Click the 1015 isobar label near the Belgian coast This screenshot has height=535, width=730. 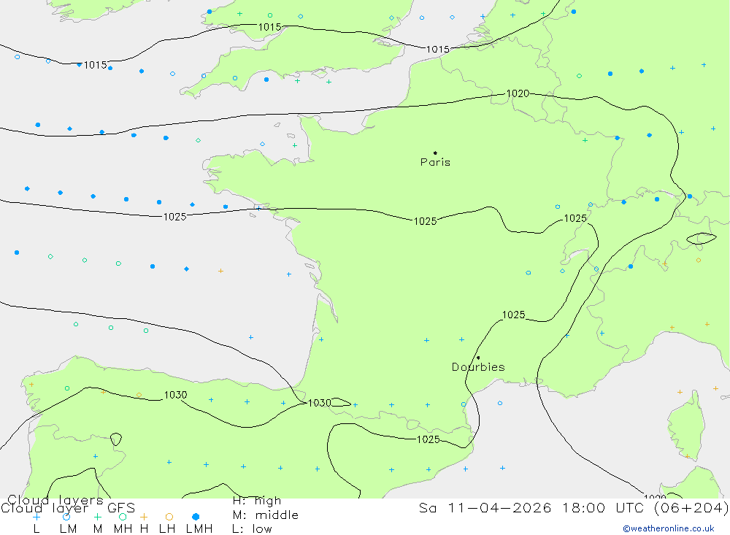point(438,49)
